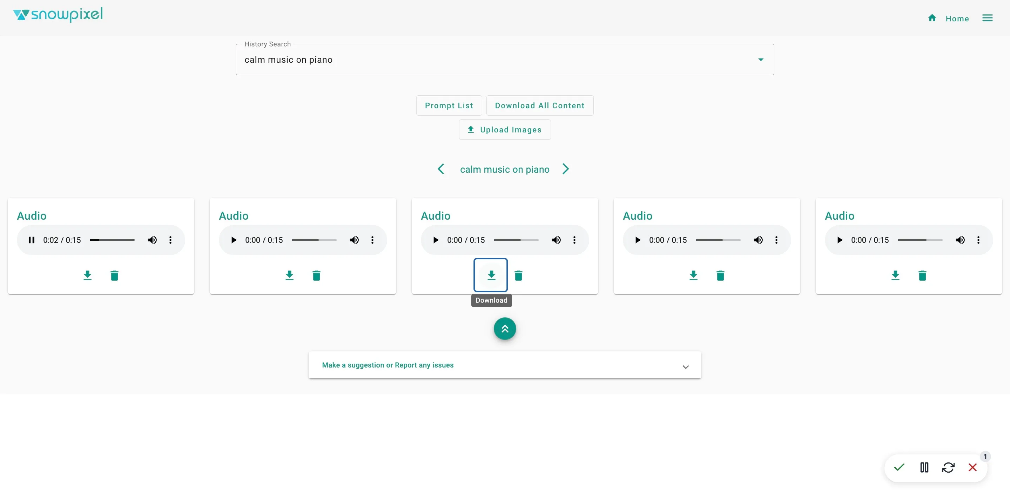The height and width of the screenshot is (501, 1010).
Task: Open the Prompt List
Action: coord(449,105)
